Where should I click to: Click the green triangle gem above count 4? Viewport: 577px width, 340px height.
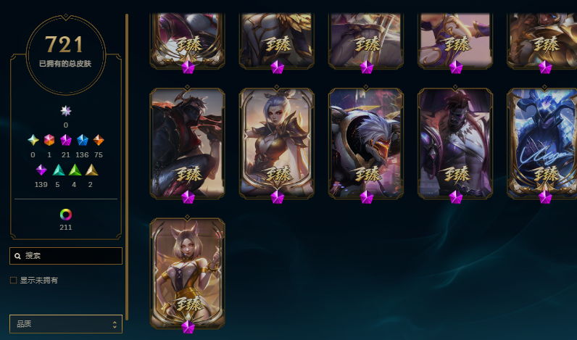click(75, 170)
